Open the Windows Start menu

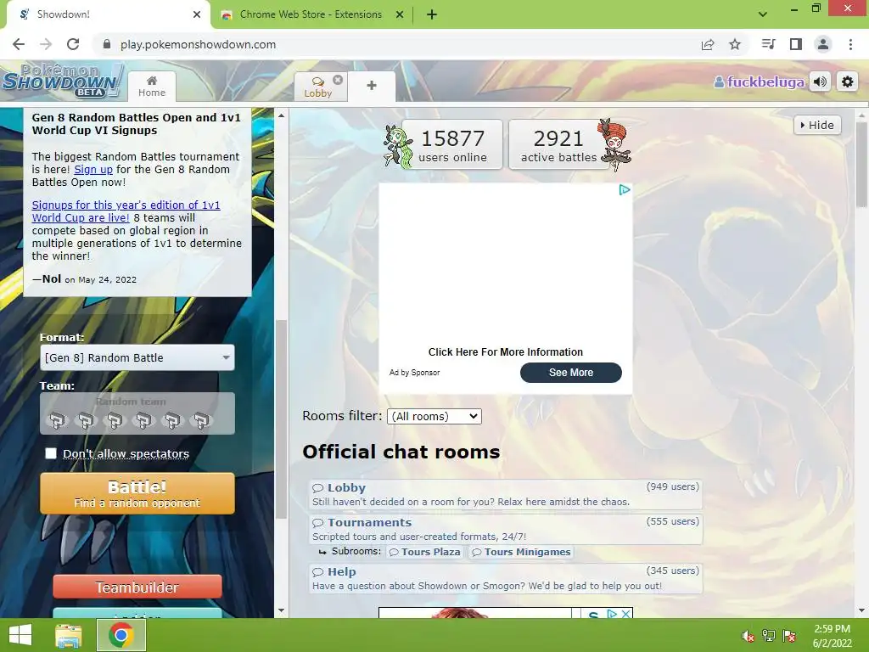[20, 635]
